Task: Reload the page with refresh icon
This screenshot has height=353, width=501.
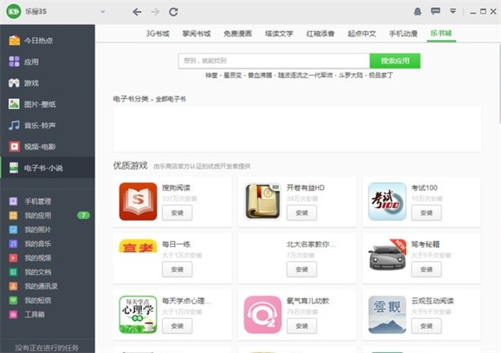Action: (173, 12)
